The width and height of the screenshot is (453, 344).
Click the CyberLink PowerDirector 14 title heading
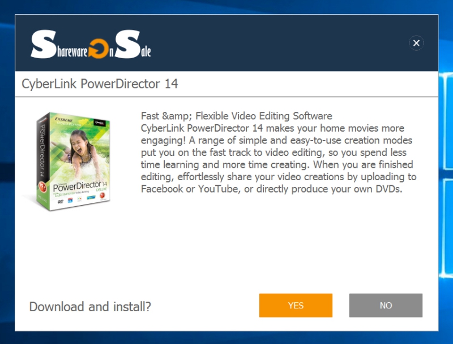(100, 84)
